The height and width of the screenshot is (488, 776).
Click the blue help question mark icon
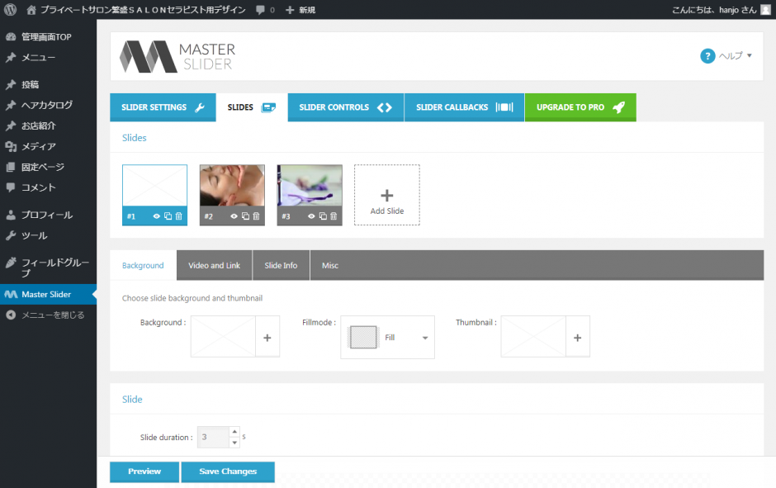pos(707,56)
